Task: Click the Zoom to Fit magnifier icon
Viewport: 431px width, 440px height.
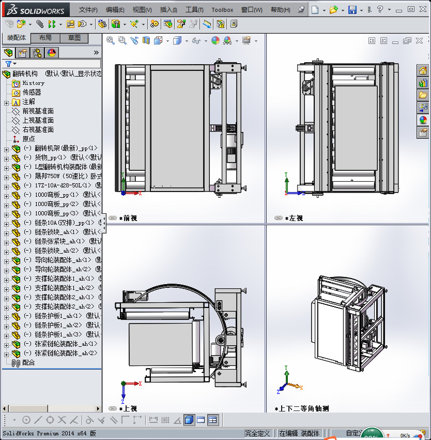Action: point(111,41)
